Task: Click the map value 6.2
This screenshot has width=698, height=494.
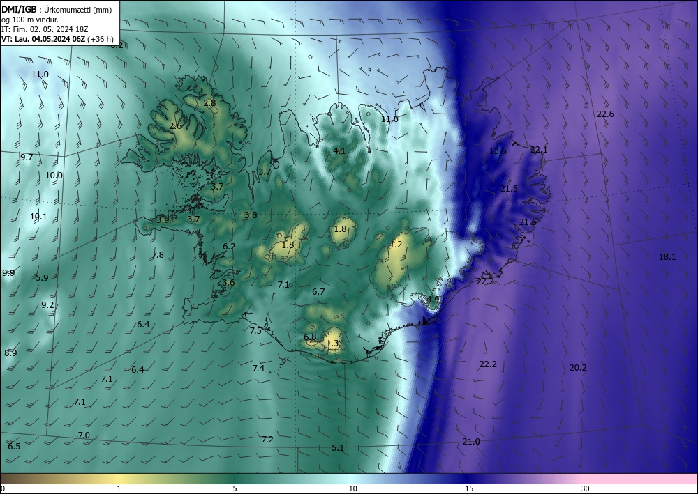Action: (229, 246)
